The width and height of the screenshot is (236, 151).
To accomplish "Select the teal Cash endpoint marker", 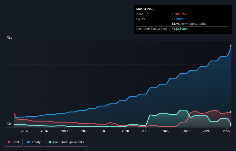I will click(231, 125).
